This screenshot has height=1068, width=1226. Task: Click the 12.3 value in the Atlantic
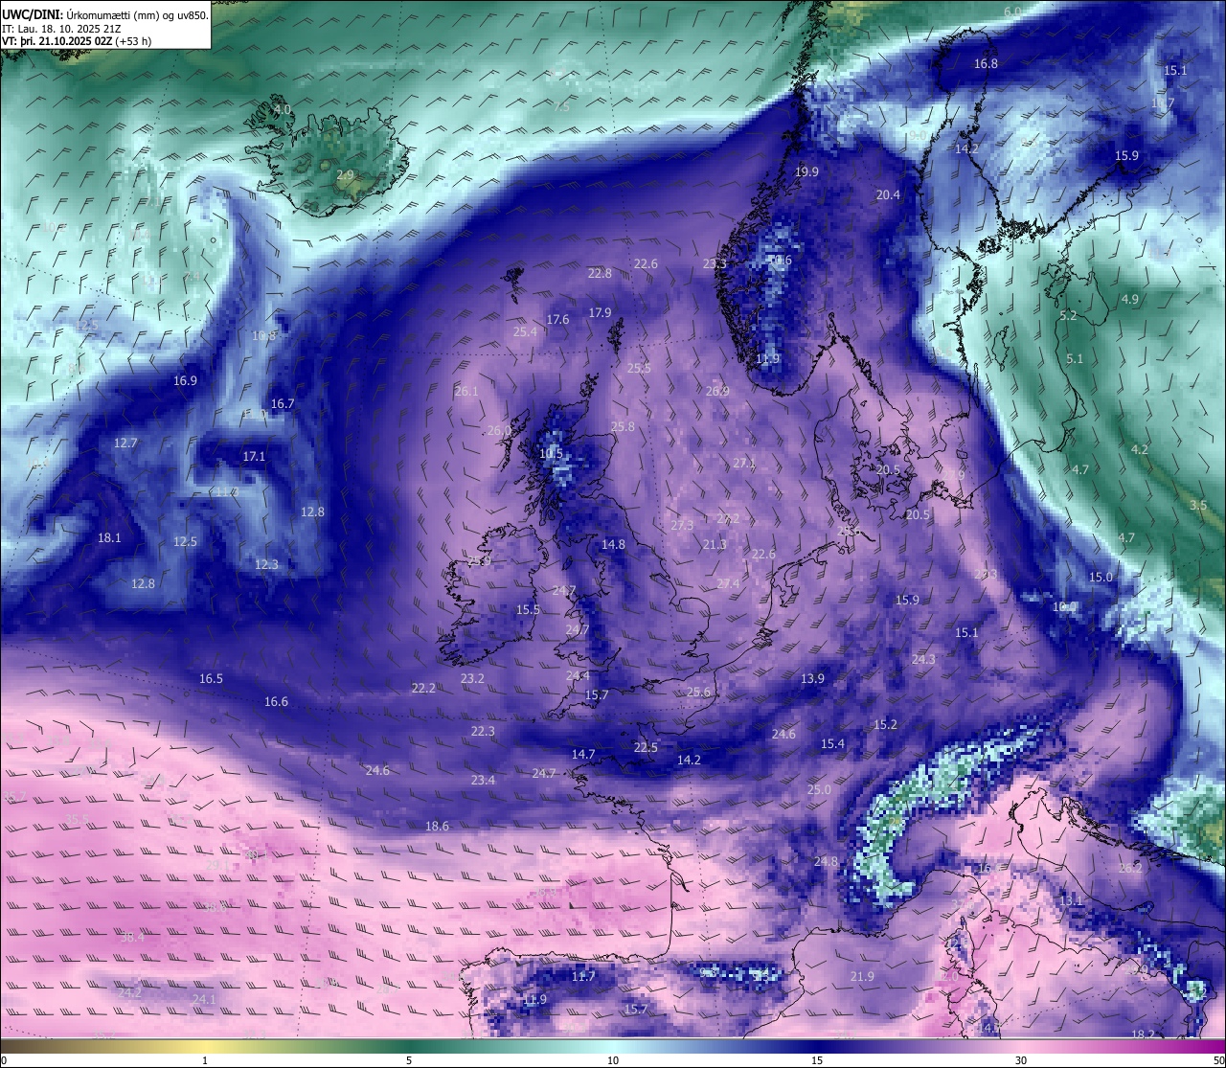(x=266, y=564)
